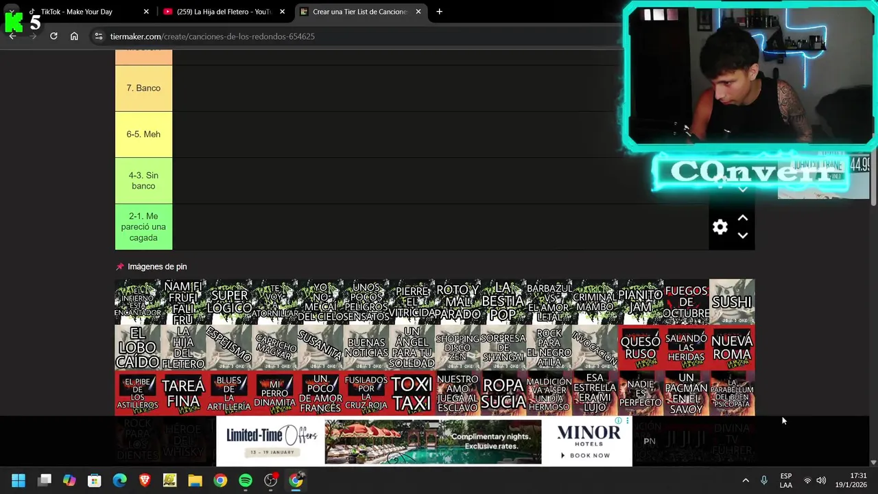Select 'Me pareció una cagada' tier label
878x494 pixels.
(x=143, y=226)
